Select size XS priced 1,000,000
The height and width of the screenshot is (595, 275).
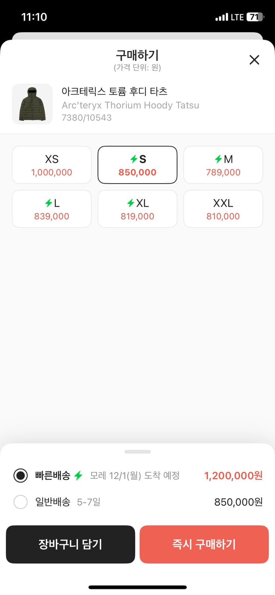tap(52, 165)
